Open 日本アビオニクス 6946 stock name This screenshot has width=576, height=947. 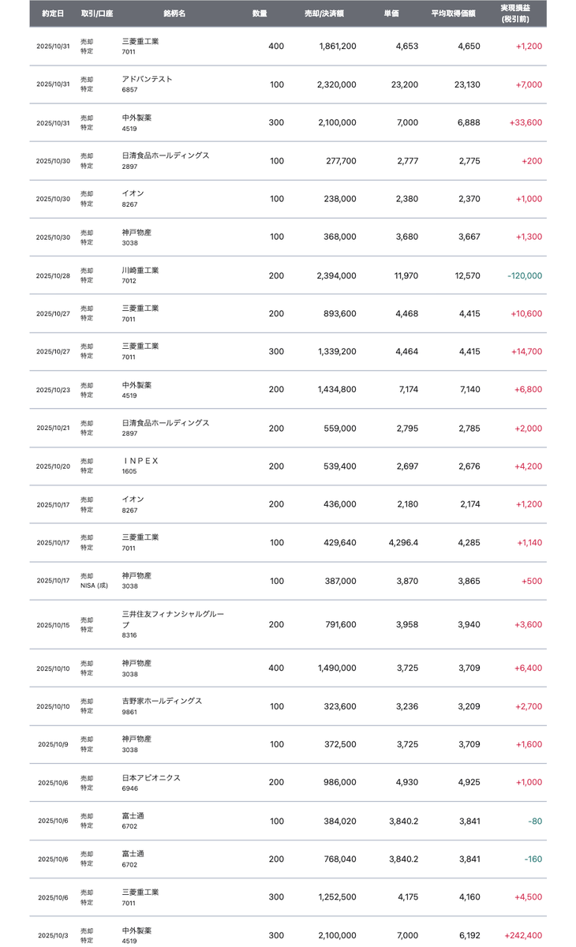(151, 782)
